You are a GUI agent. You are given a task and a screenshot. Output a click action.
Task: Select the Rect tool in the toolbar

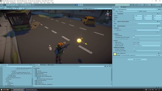pos(13,5)
